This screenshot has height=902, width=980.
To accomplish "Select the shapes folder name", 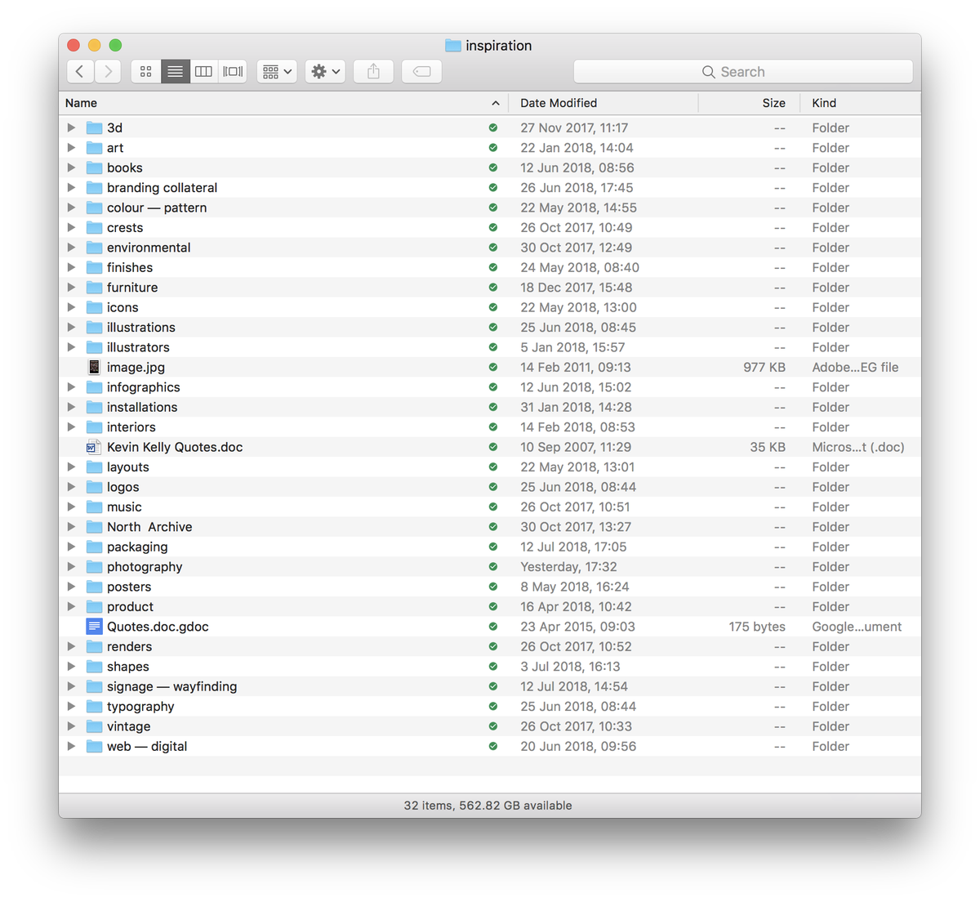I will click(x=127, y=667).
